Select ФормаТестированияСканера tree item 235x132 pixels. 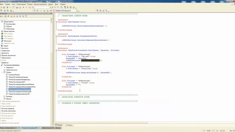click(x=18, y=77)
